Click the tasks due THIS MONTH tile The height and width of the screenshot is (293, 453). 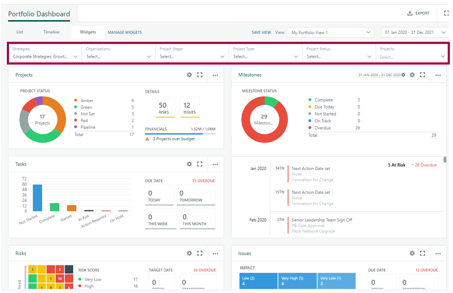197,219
